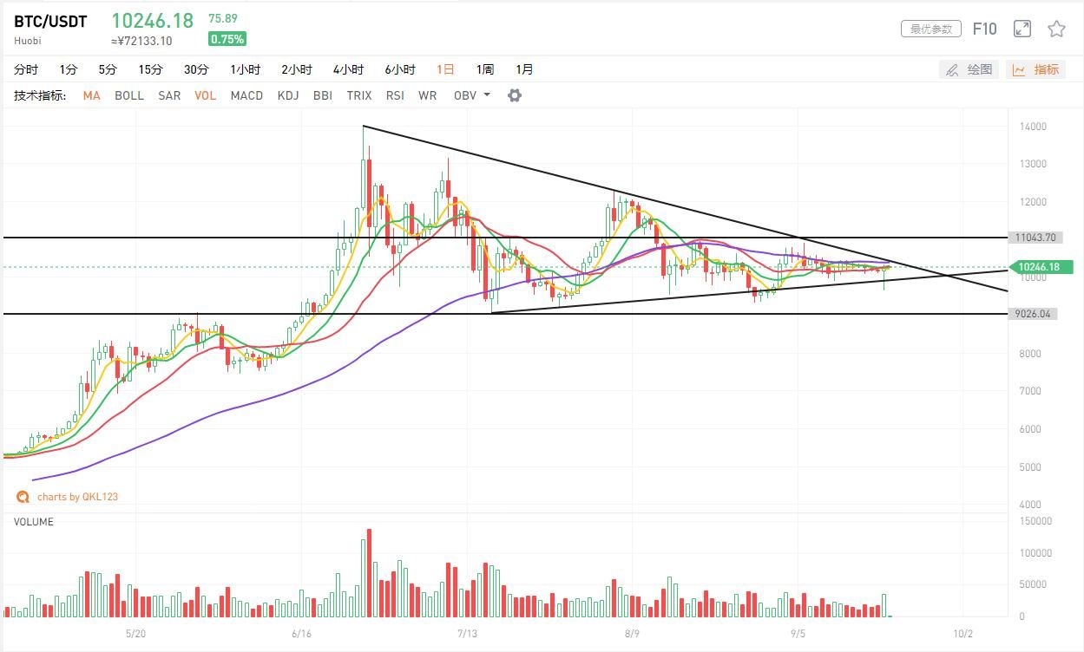Viewport: 1084px width, 652px height.
Task: Select the KDJ indicator
Action: coord(287,95)
